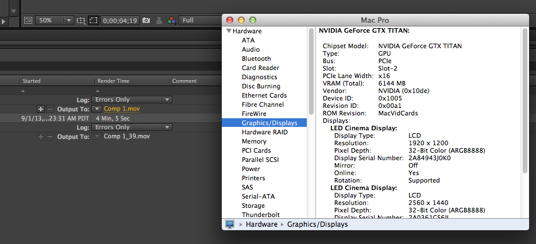Click the 6144 MB VRAM value

(392, 83)
